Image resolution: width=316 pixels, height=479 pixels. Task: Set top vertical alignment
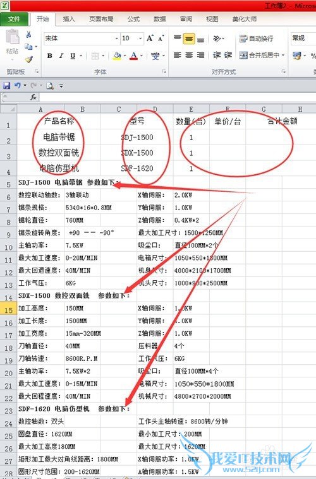pos(178,38)
